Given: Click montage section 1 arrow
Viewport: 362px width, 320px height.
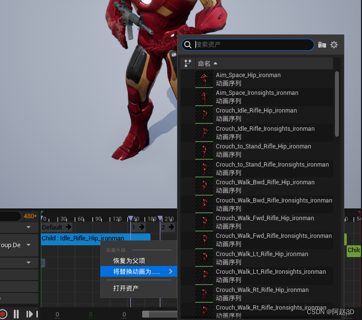Looking at the screenshot, I should tap(142, 227).
